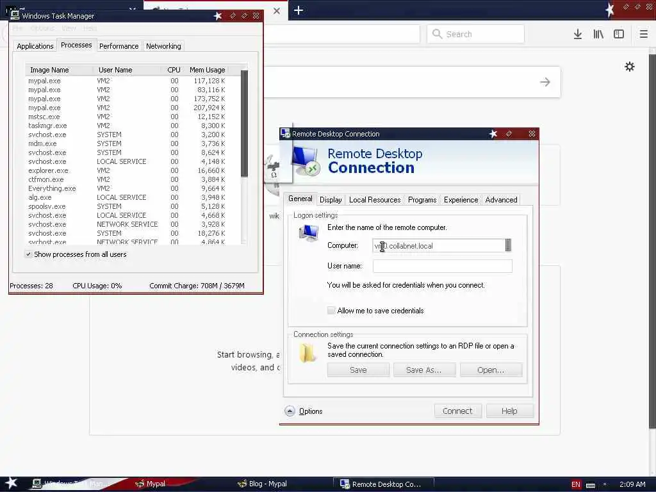Image resolution: width=656 pixels, height=492 pixels.
Task: Select the Processes tab
Action: point(76,45)
